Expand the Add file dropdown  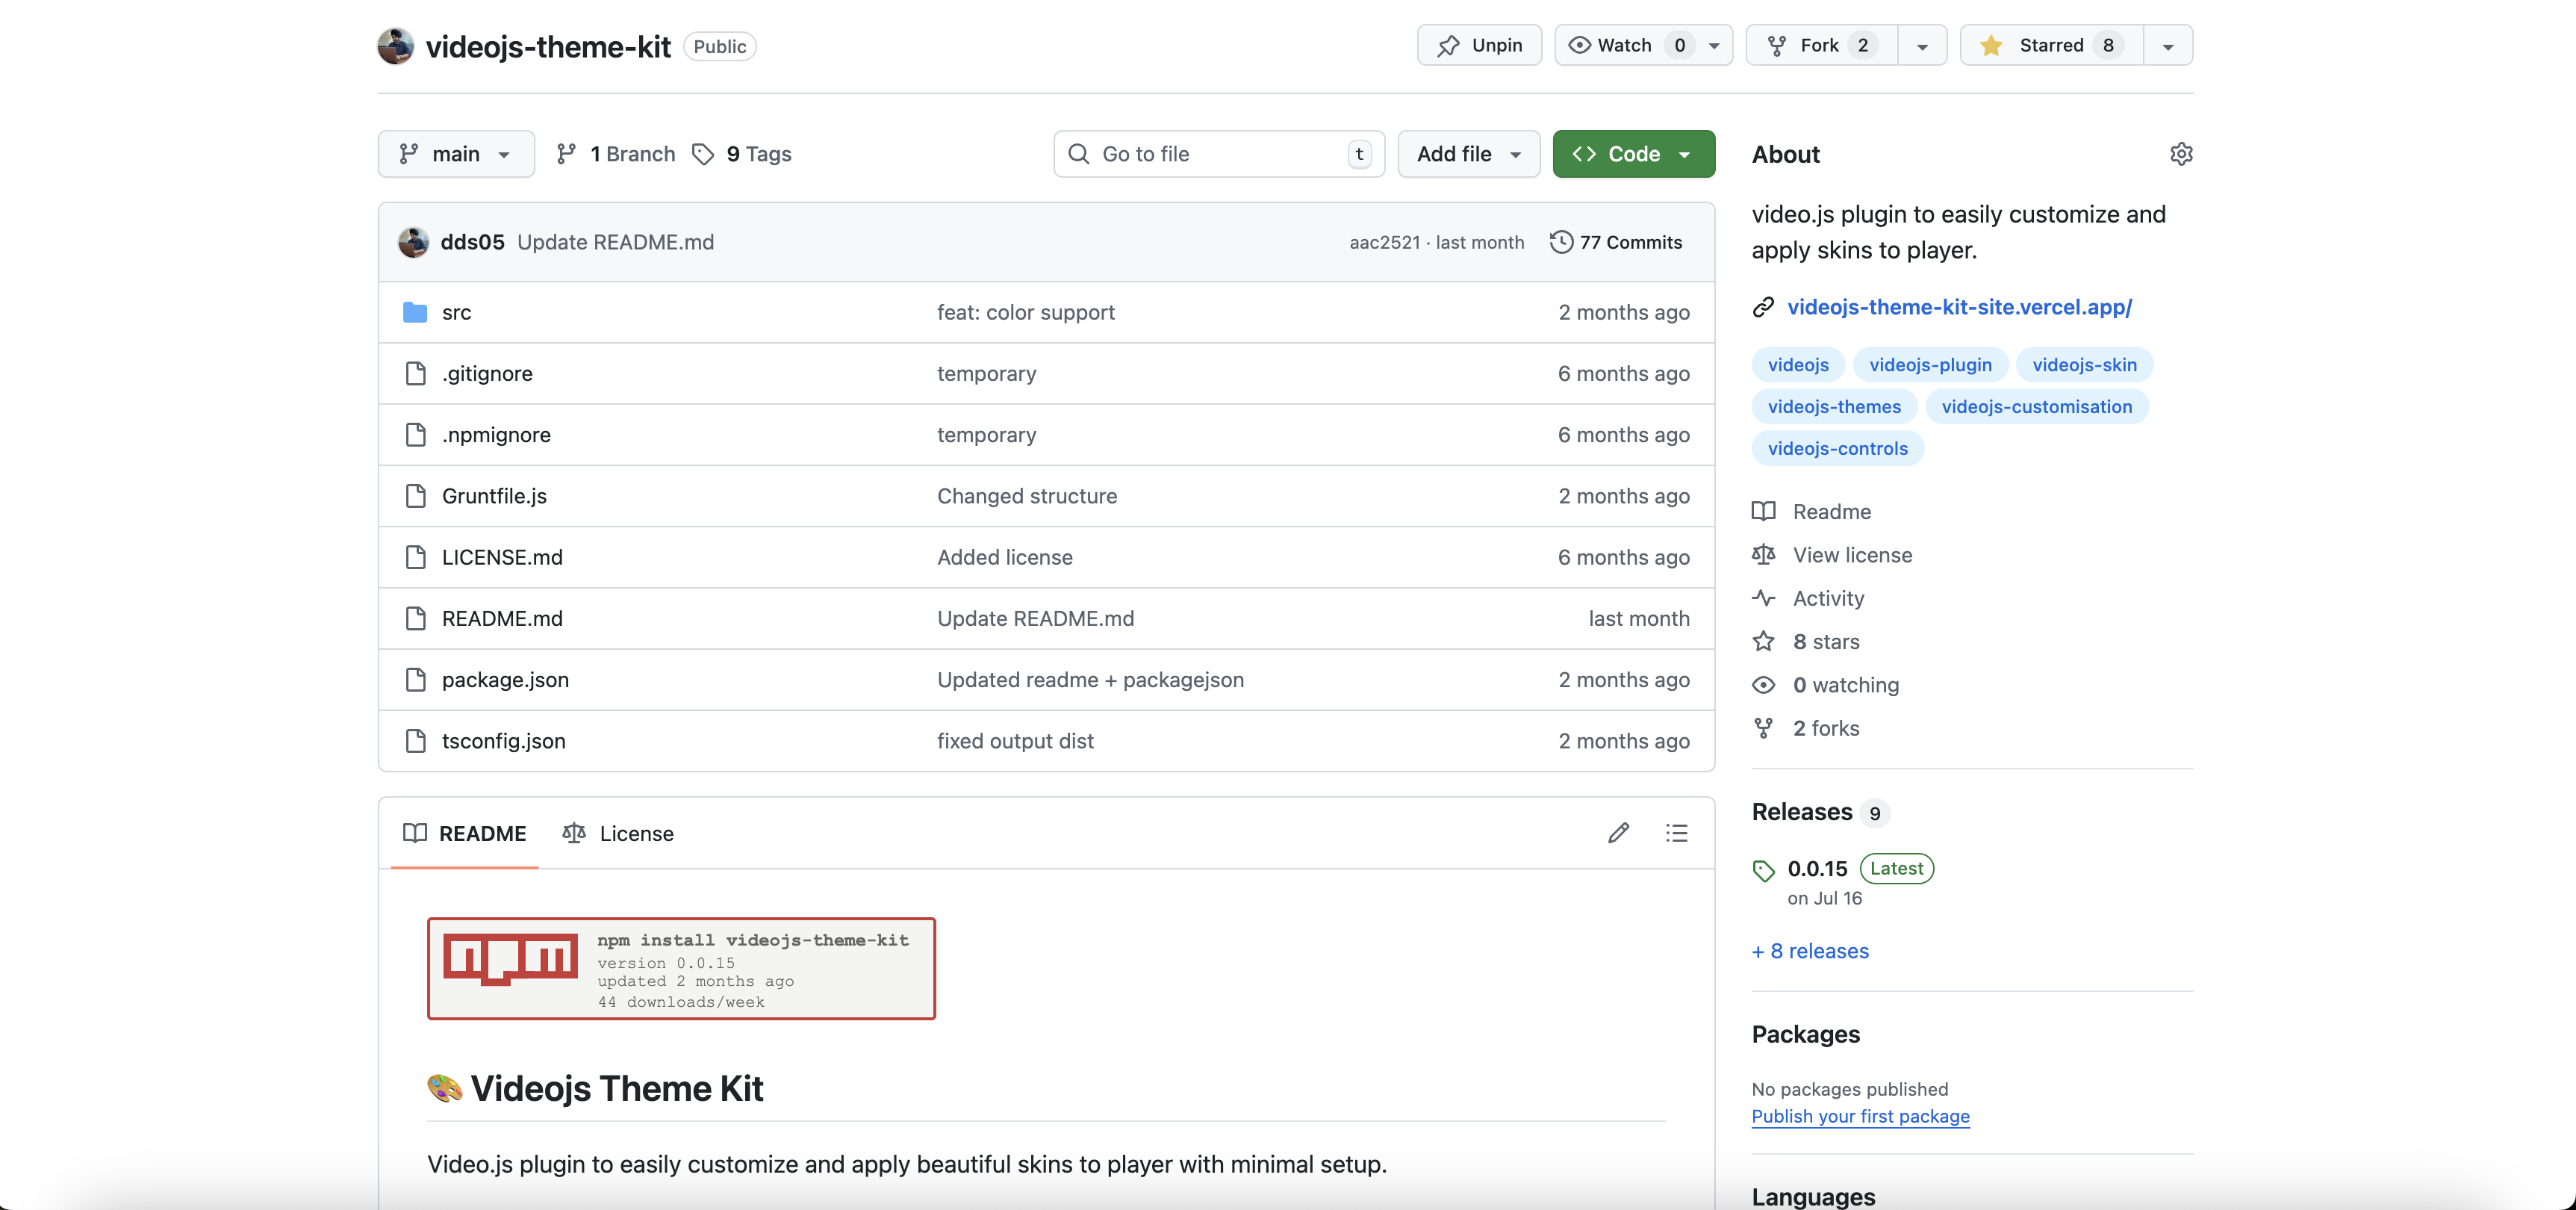click(1468, 154)
